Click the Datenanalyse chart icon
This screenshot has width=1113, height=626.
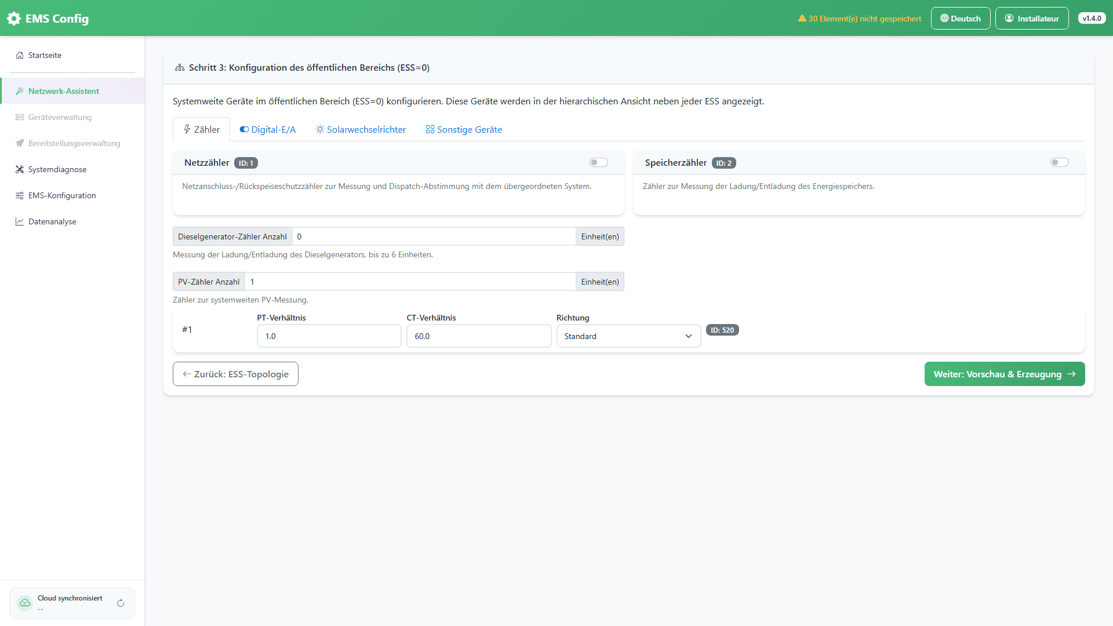(20, 221)
